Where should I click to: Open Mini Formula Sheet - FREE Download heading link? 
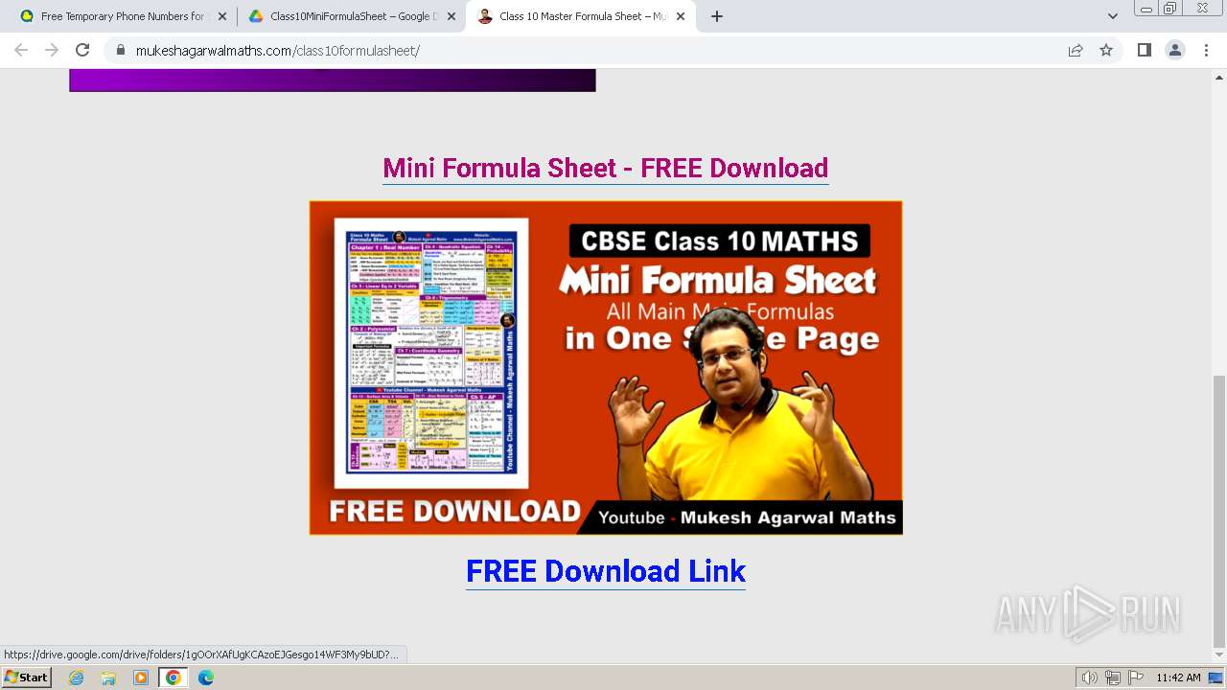click(605, 168)
